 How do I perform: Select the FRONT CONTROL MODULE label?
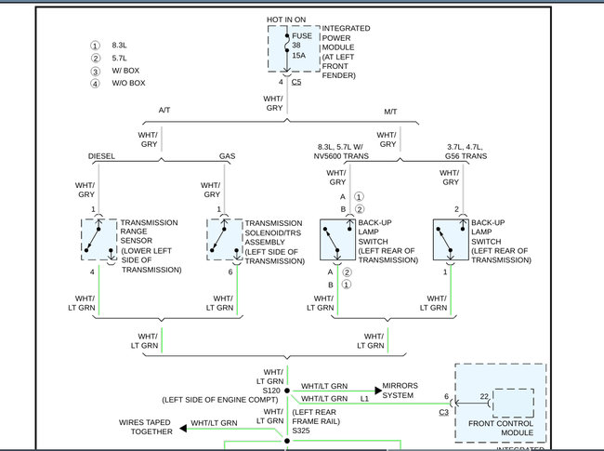click(x=501, y=428)
